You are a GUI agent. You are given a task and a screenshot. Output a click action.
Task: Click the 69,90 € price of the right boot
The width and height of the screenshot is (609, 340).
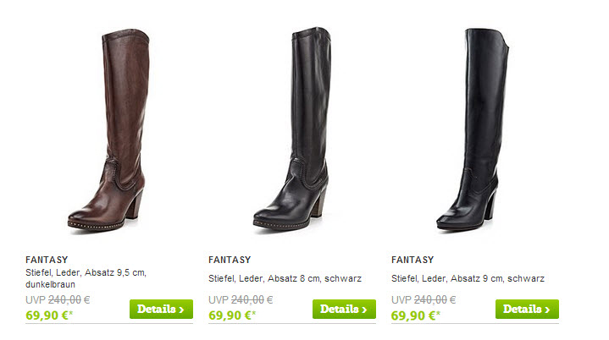pyautogui.click(x=415, y=315)
